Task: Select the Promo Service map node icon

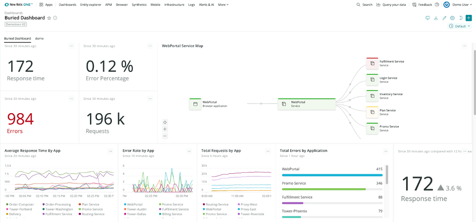Action: [372, 128]
